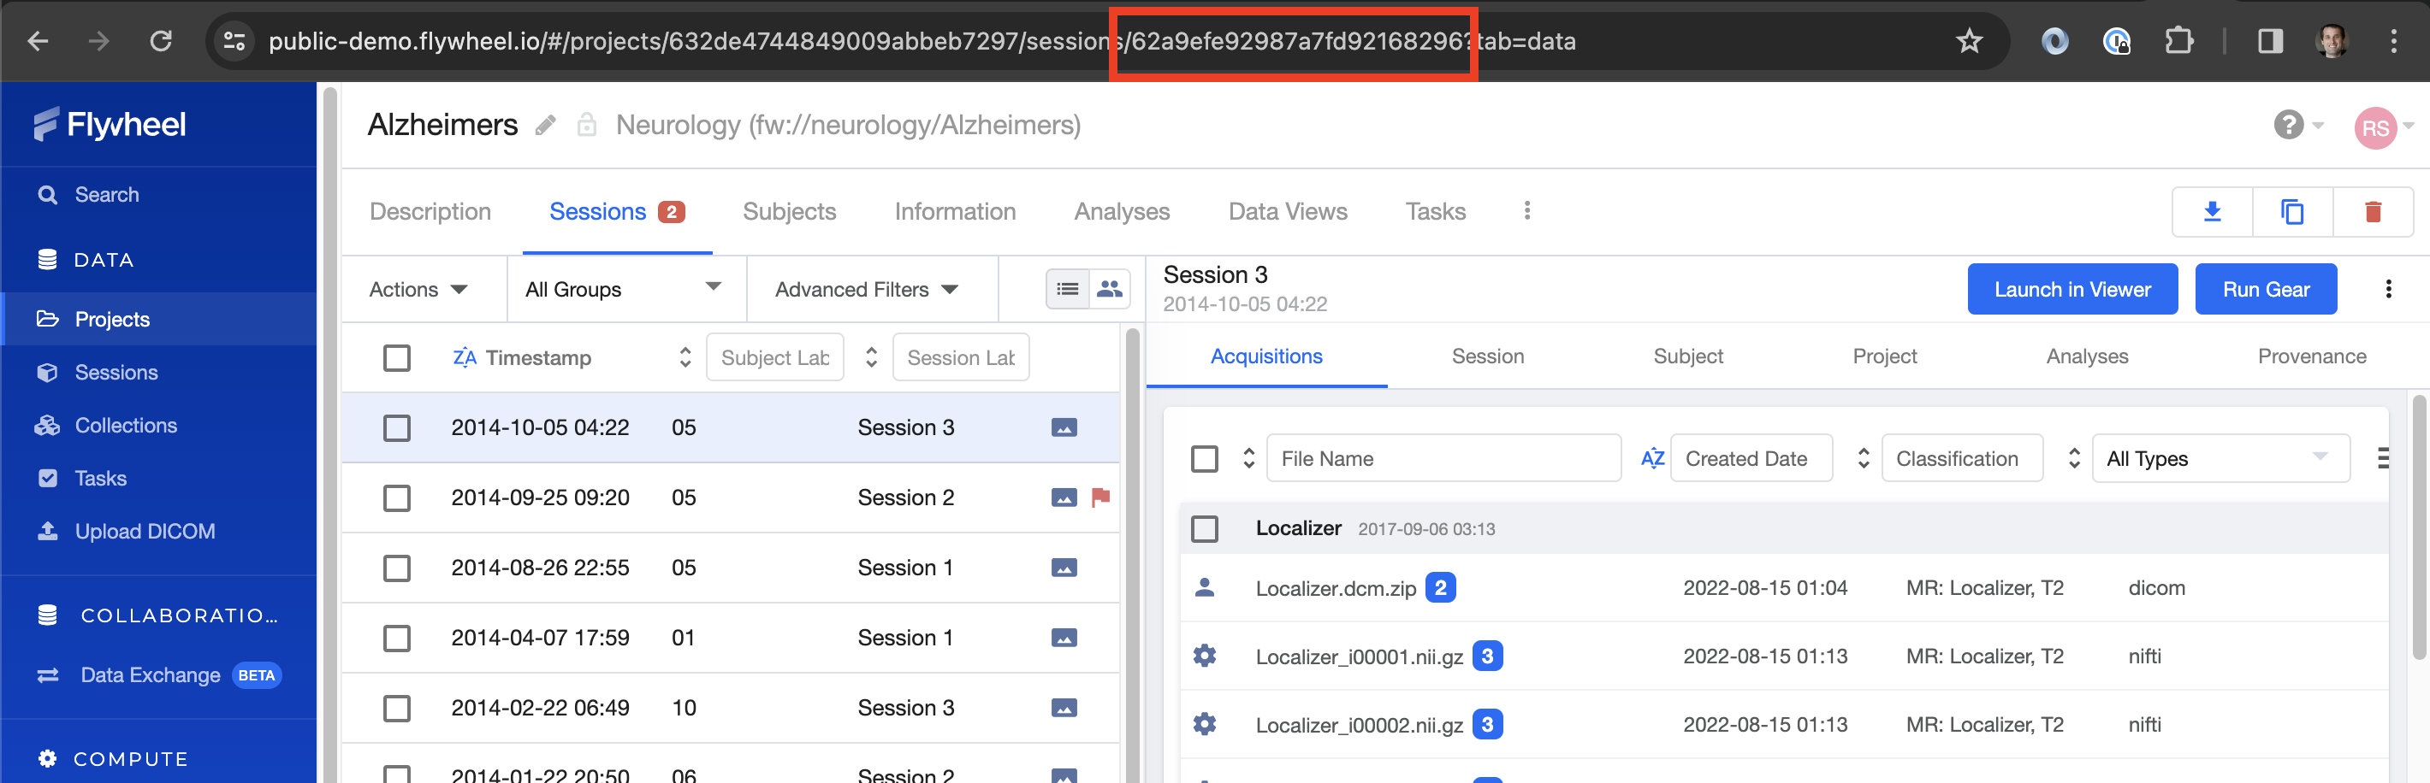
Task: Switch to subject grouping view icon
Action: 1110,289
